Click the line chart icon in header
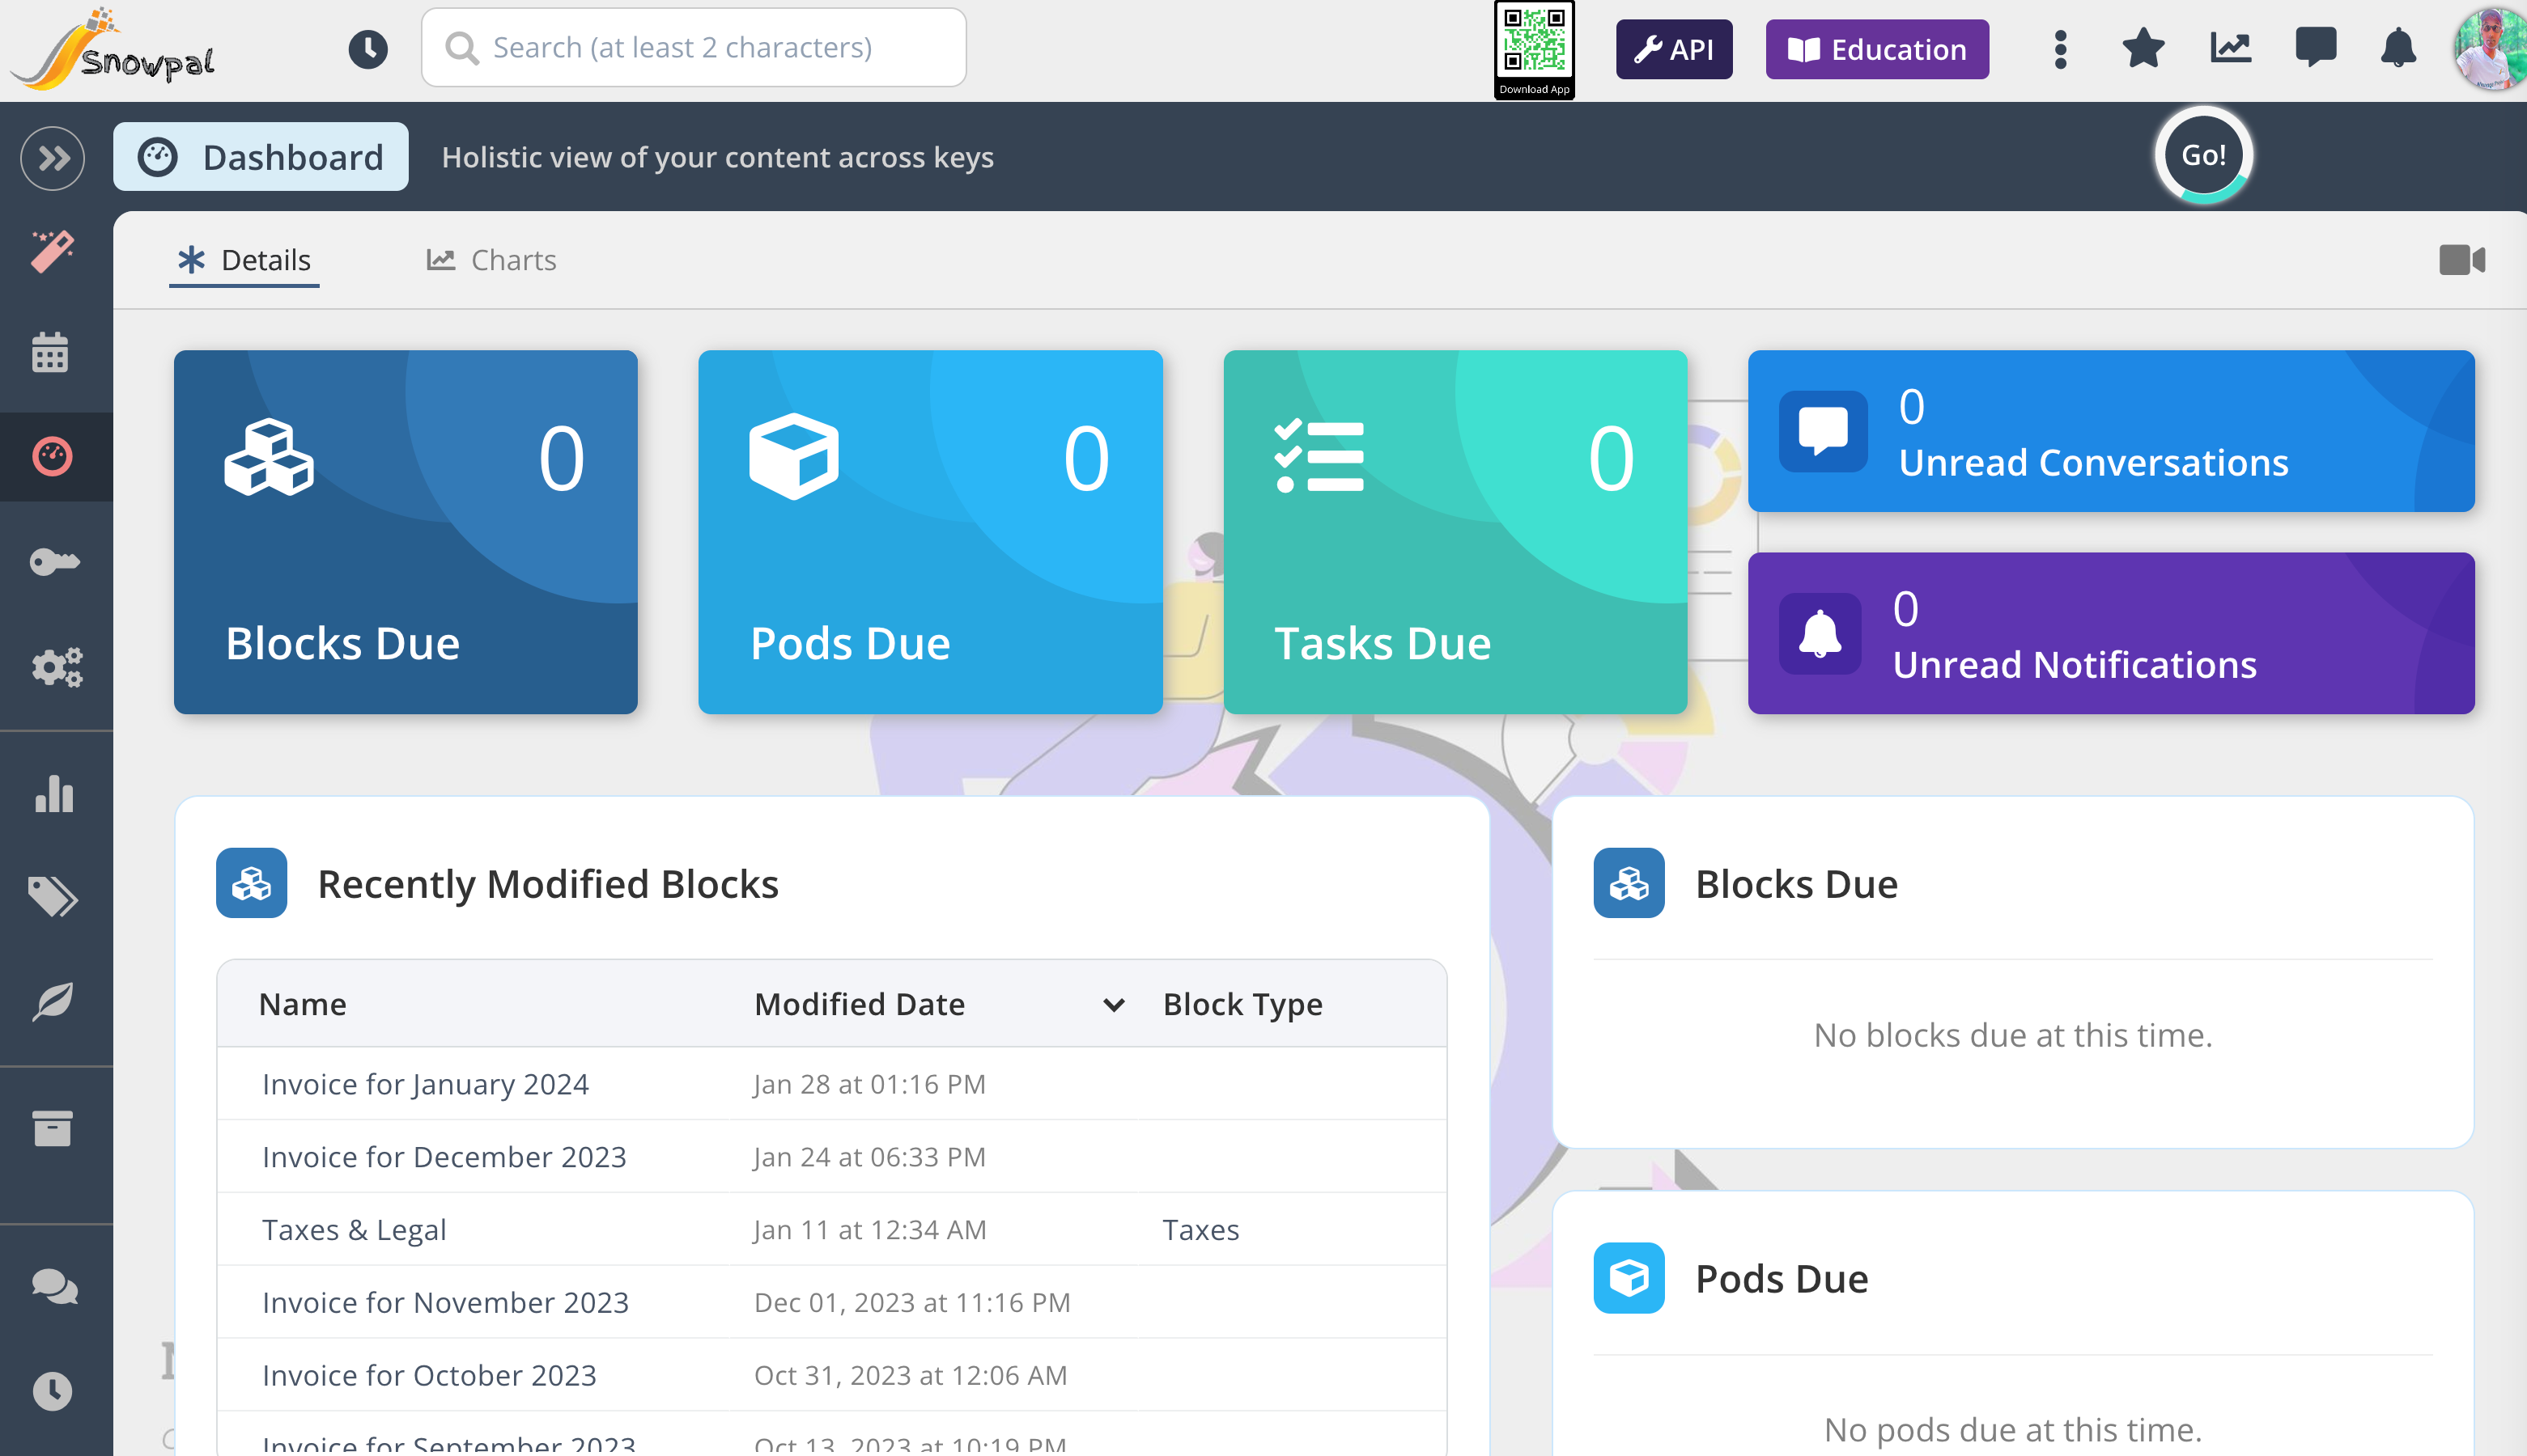The width and height of the screenshot is (2527, 1456). click(2230, 48)
